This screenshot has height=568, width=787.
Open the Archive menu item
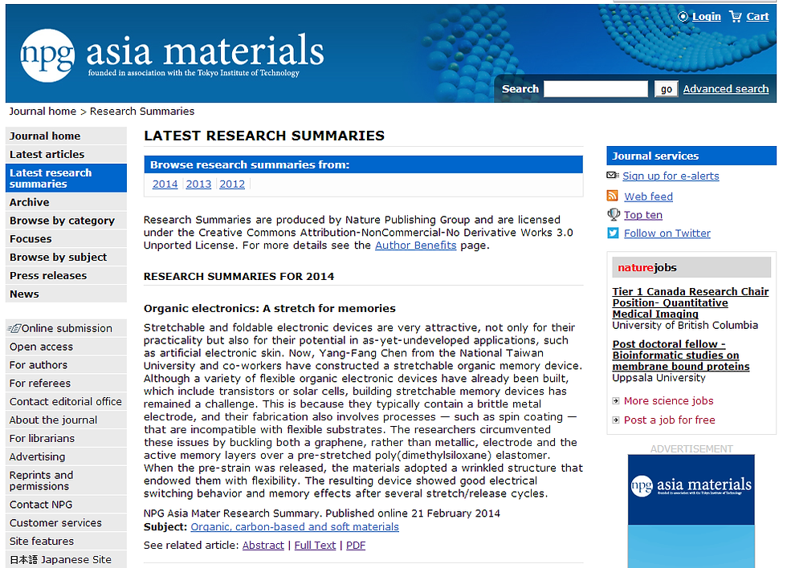[66, 202]
